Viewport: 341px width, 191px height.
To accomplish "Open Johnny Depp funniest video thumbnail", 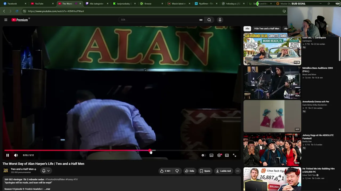I will pyautogui.click(x=272, y=150).
